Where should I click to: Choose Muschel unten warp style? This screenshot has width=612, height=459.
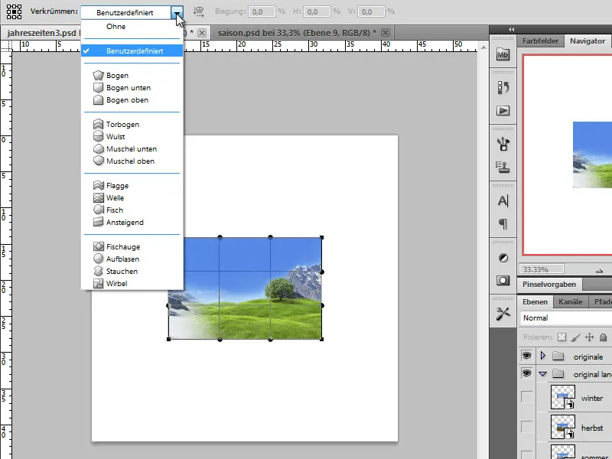pyautogui.click(x=132, y=148)
